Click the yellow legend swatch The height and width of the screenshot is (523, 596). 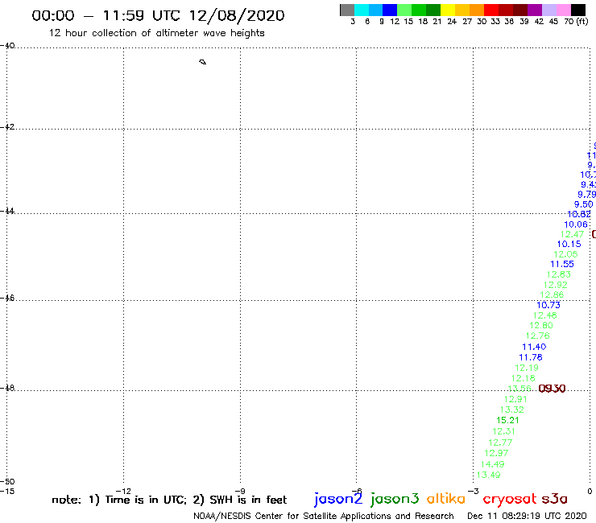pos(448,10)
